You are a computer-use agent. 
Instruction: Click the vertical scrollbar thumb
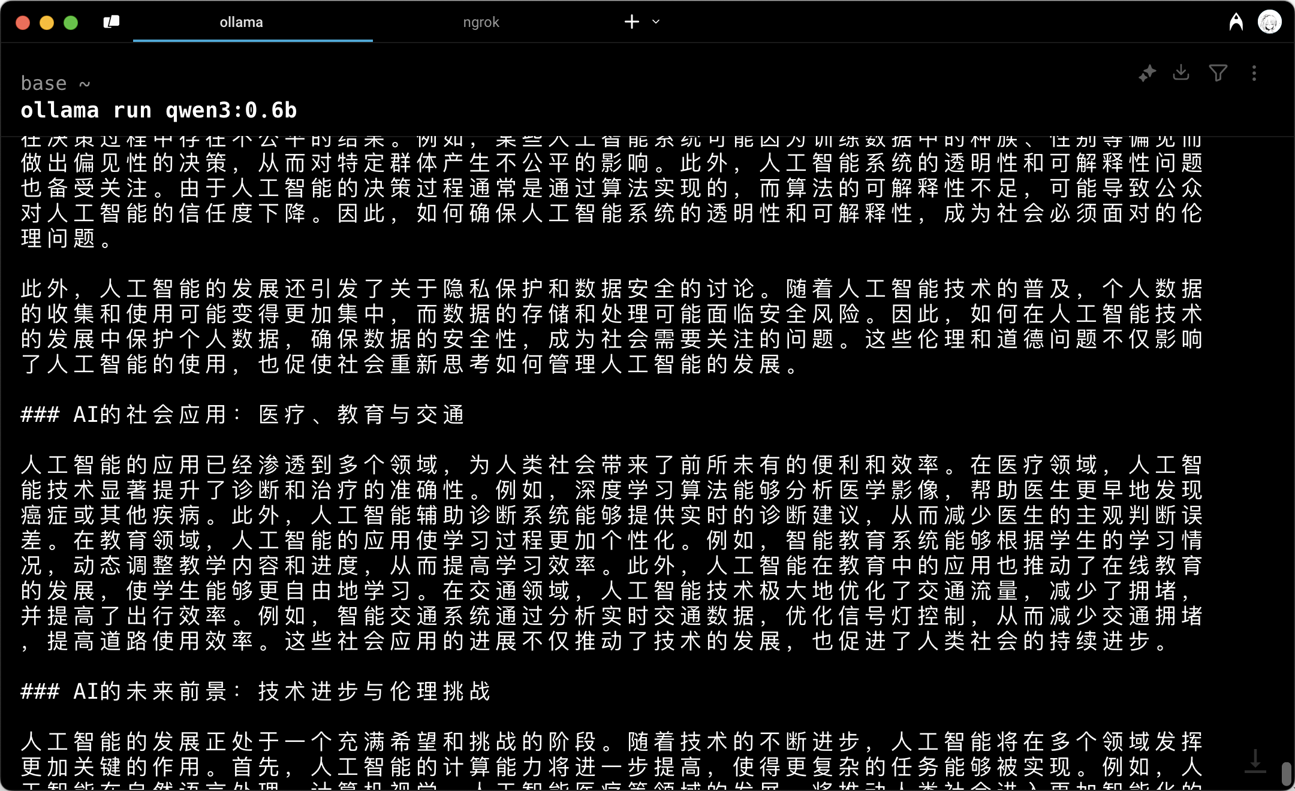tap(1286, 773)
